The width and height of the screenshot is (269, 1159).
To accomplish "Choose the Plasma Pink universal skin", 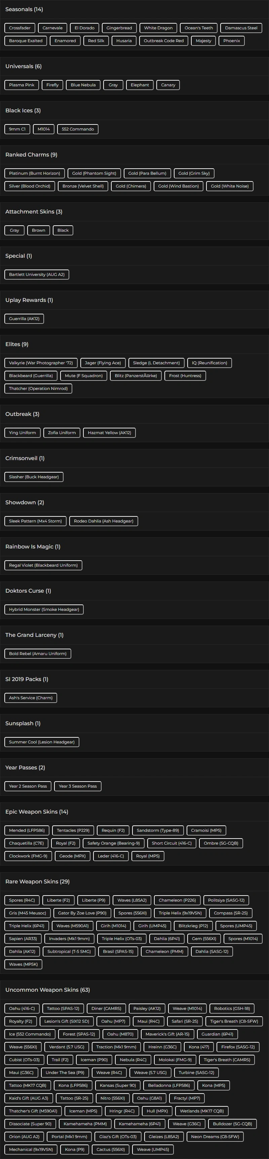I will tap(22, 85).
